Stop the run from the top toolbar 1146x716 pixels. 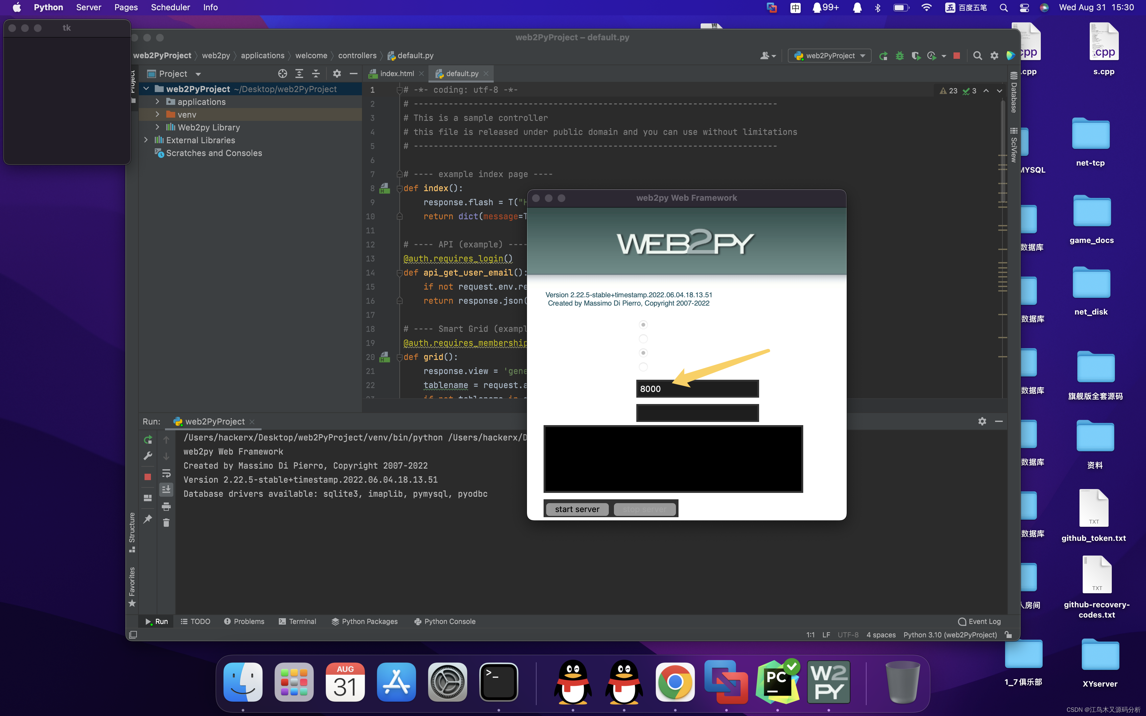coord(957,56)
